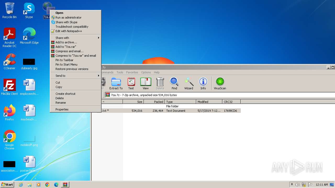The width and height of the screenshot is (335, 188).
Task: Open the Recycle Bin desktop icon
Action: [x=9, y=10]
